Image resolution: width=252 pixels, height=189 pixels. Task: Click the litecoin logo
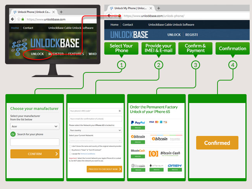tap(138, 165)
